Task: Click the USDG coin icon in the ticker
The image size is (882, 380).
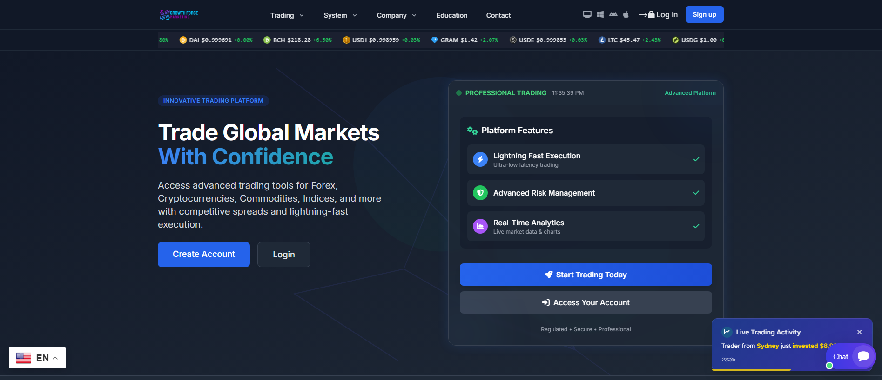Action: [675, 40]
